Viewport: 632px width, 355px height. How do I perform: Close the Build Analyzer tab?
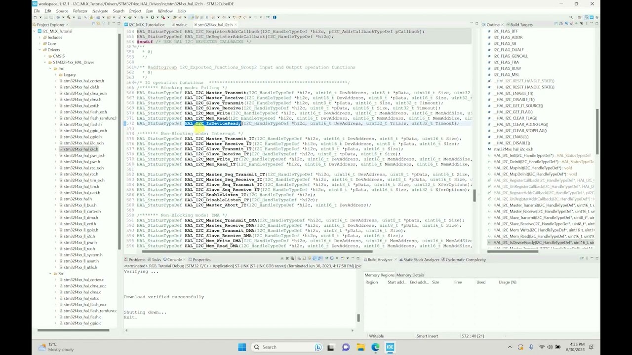click(x=396, y=260)
